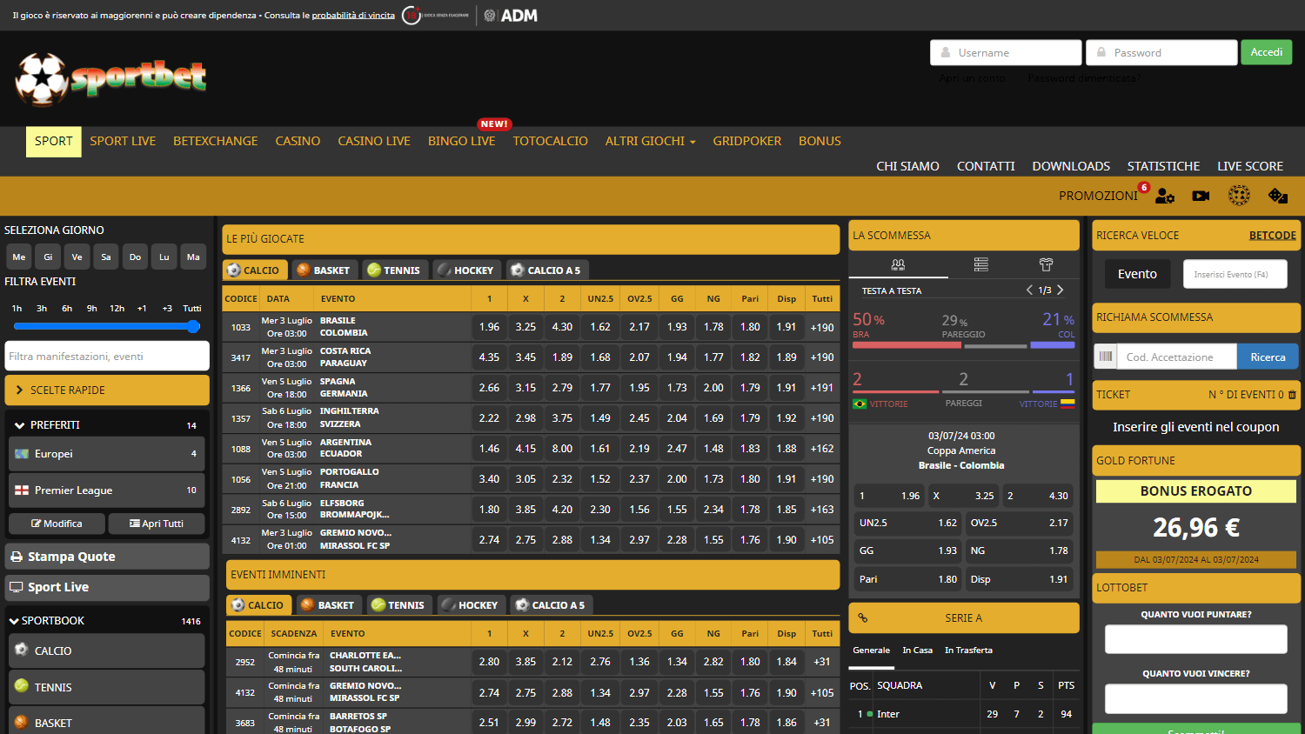Open Calcio in Sportbook list
This screenshot has width=1305, height=734.
(x=107, y=651)
